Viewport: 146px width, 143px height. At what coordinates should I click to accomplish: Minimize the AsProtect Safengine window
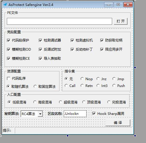click(x=109, y=5)
